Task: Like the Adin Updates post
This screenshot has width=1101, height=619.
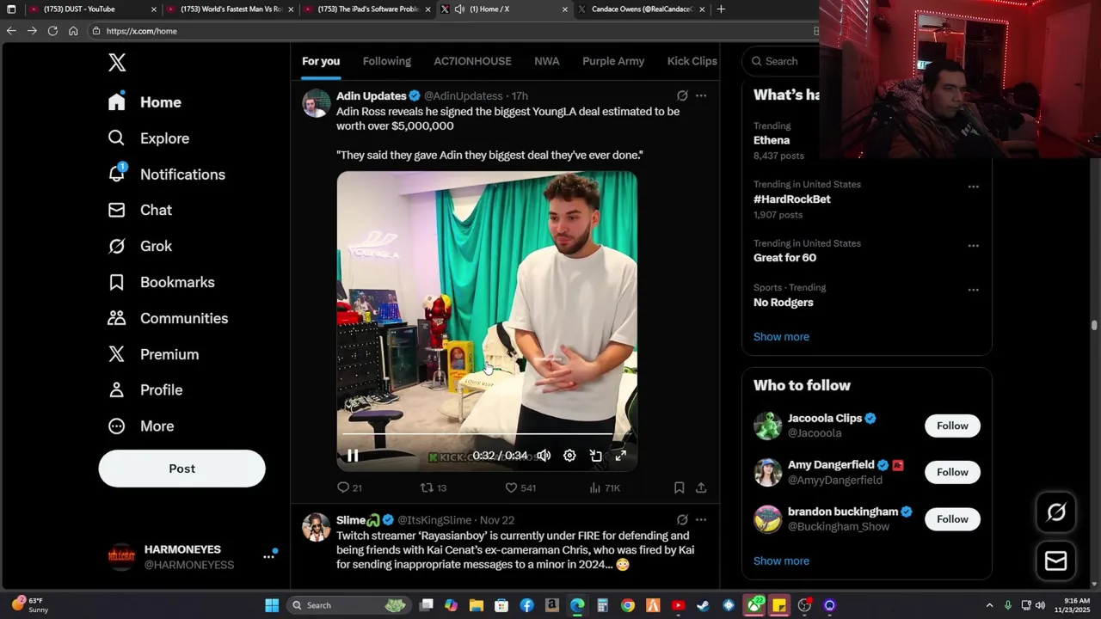Action: 520,487
